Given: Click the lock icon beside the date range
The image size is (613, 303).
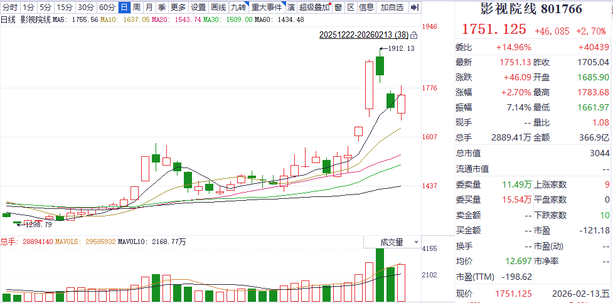Looking at the screenshot, I should click(x=413, y=36).
